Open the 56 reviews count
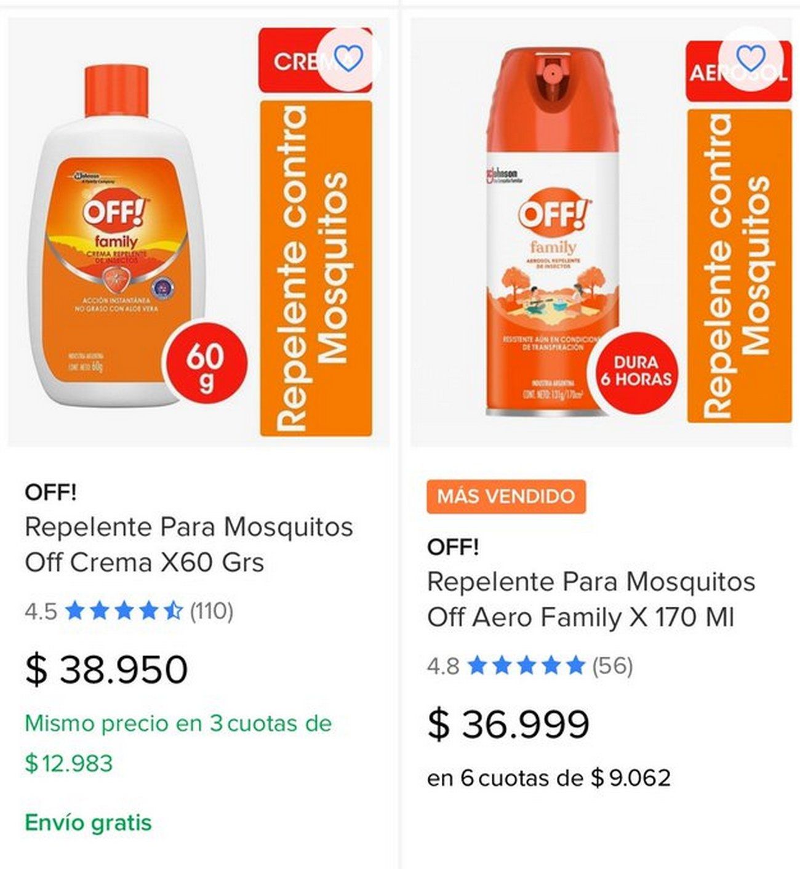The image size is (800, 869). tap(612, 666)
